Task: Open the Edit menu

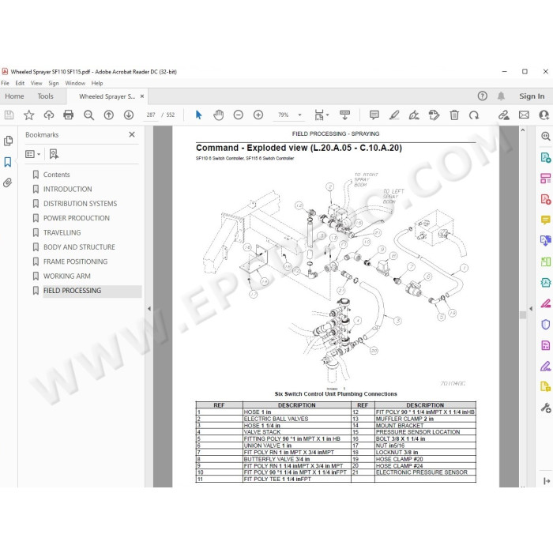Action: point(20,83)
